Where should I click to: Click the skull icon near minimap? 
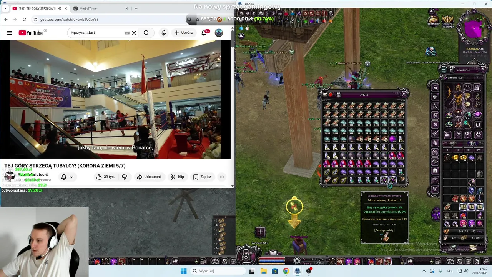click(x=430, y=51)
